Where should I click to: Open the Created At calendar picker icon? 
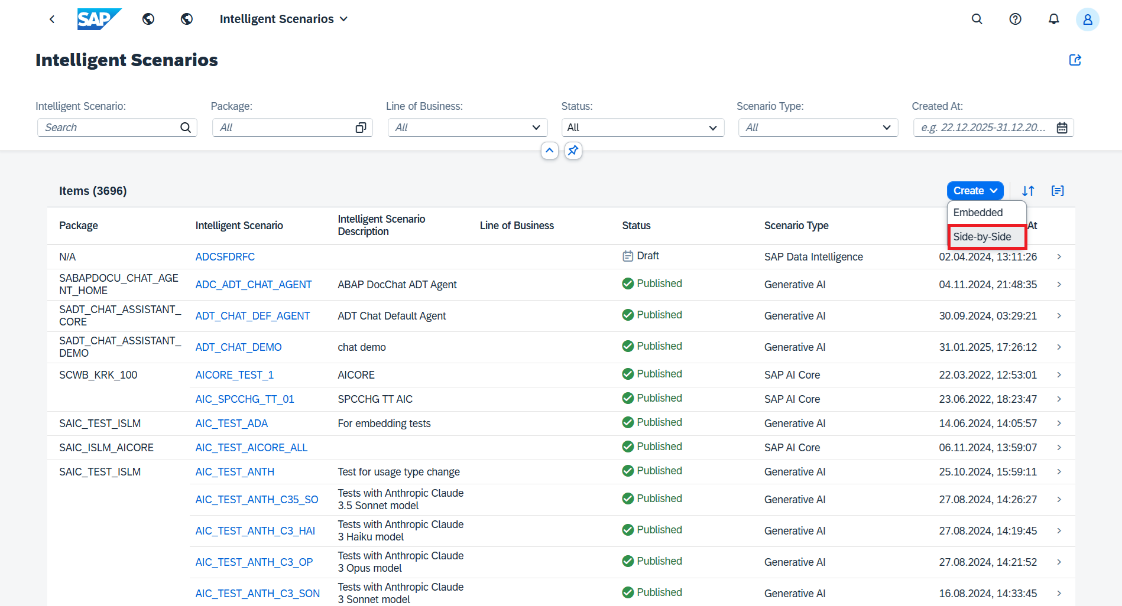[x=1062, y=128]
